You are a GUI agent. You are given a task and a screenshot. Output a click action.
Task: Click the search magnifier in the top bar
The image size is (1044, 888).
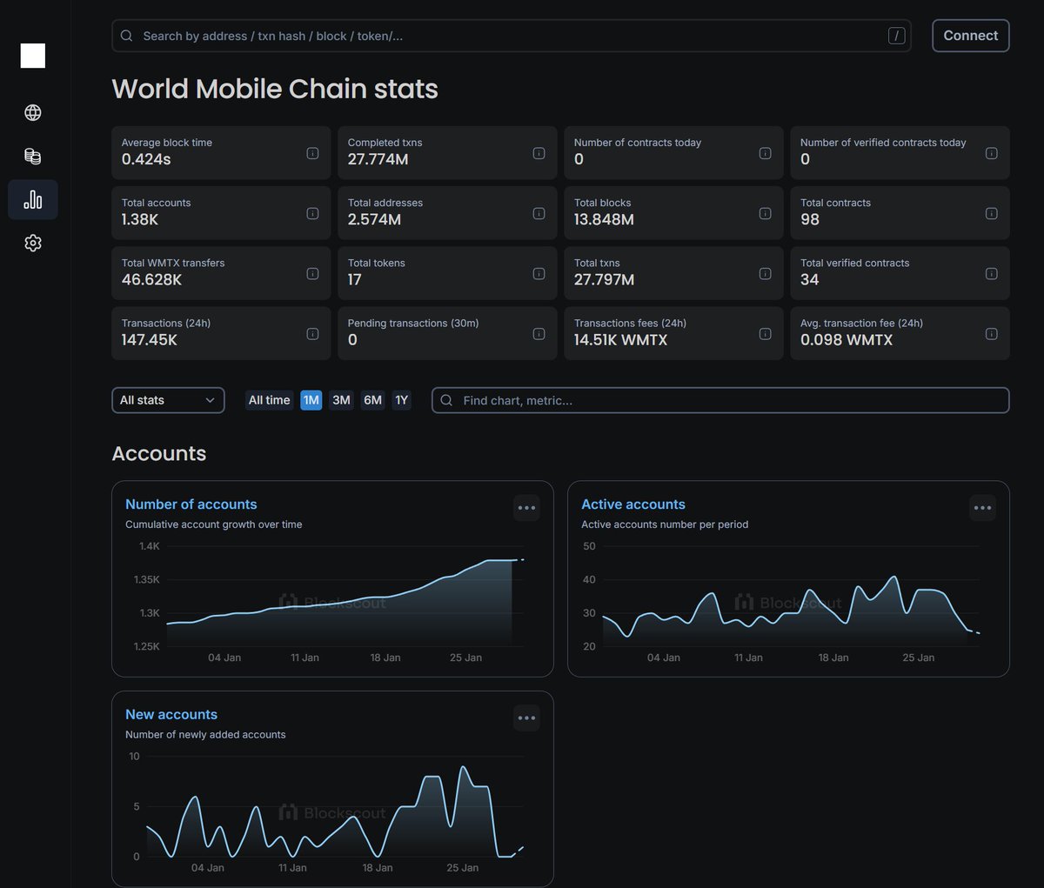tap(127, 36)
